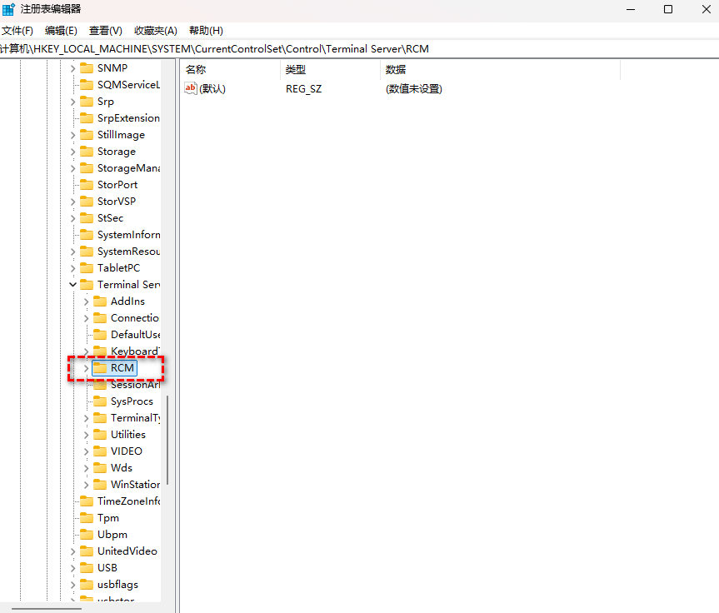Screen dimensions: 719x613
Task: Select the Wds registry key
Action: tap(122, 468)
